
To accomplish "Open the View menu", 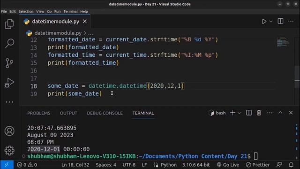I will 40,11.
